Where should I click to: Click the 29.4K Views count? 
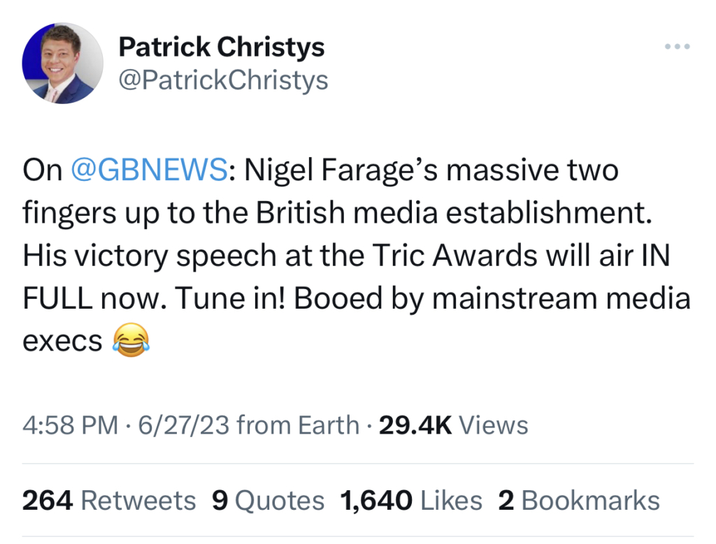point(453,425)
